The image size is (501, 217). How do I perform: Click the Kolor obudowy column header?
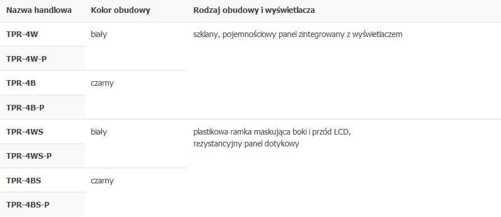pos(120,10)
